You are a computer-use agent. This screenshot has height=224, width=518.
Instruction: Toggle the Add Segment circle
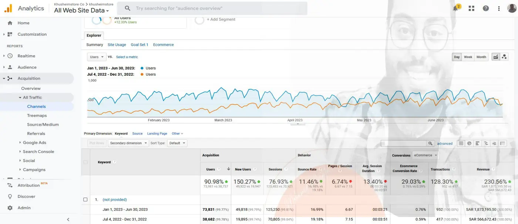[x=199, y=20]
